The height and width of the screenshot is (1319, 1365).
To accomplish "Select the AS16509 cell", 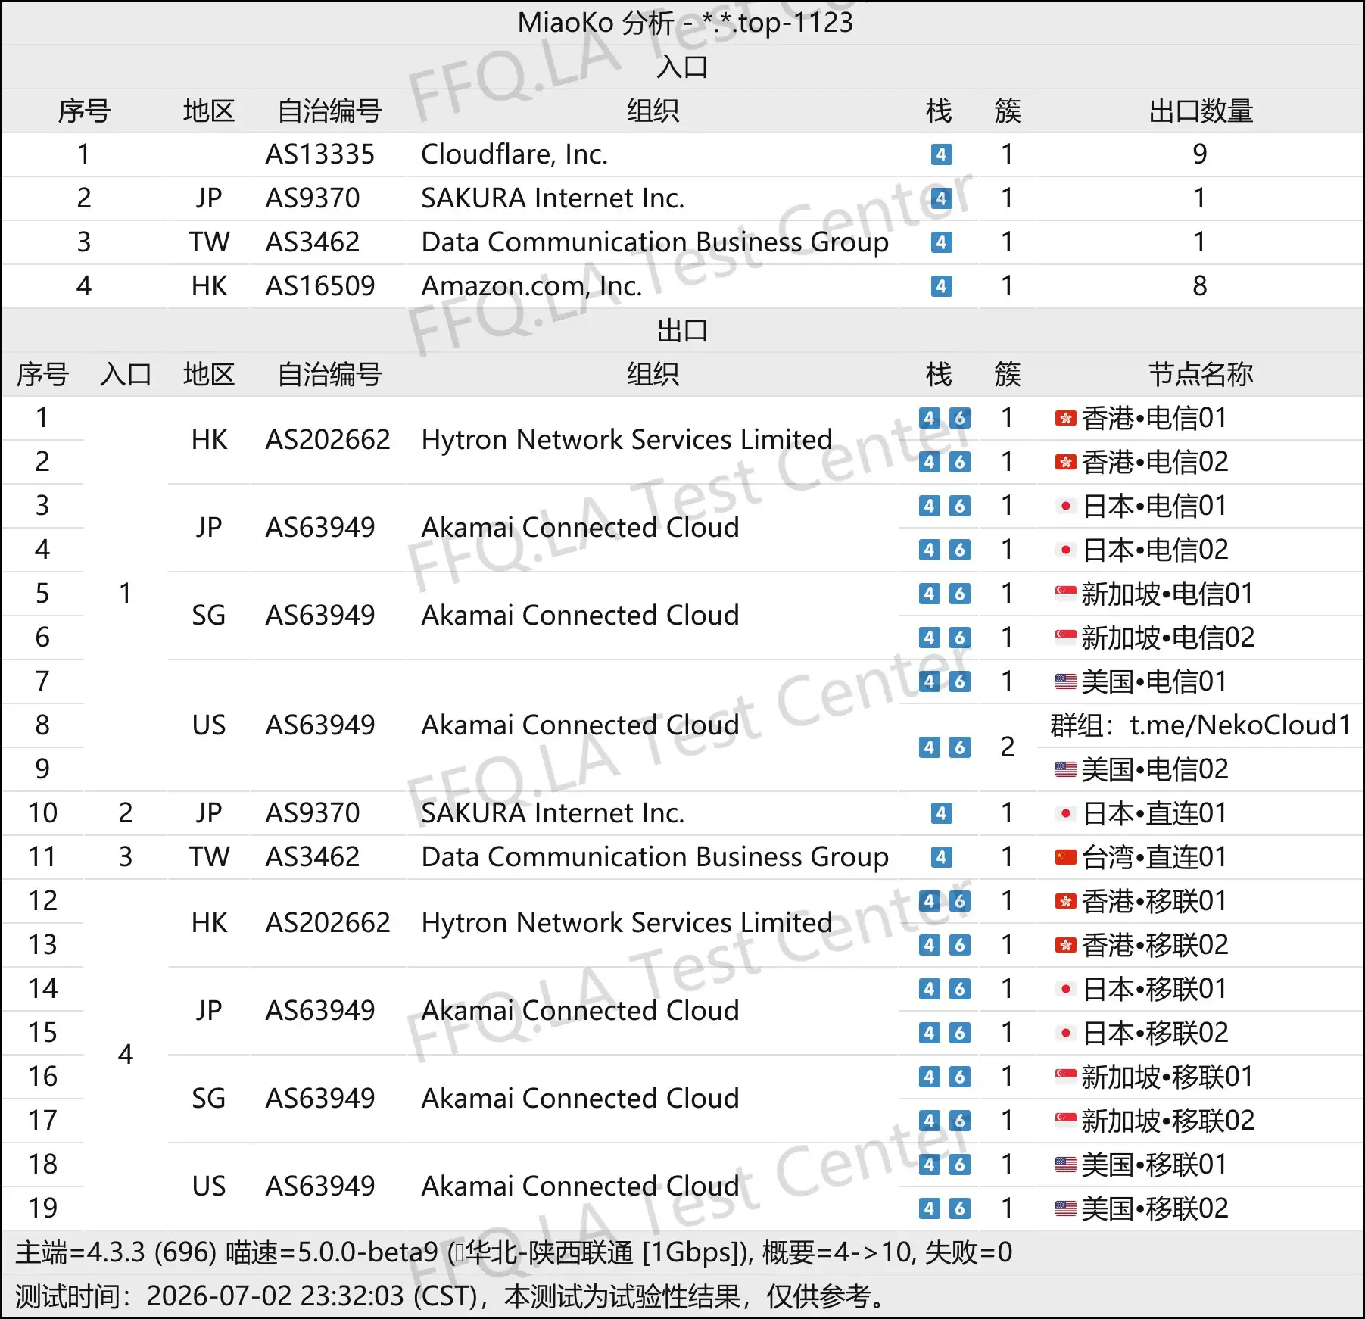I will coord(319,286).
